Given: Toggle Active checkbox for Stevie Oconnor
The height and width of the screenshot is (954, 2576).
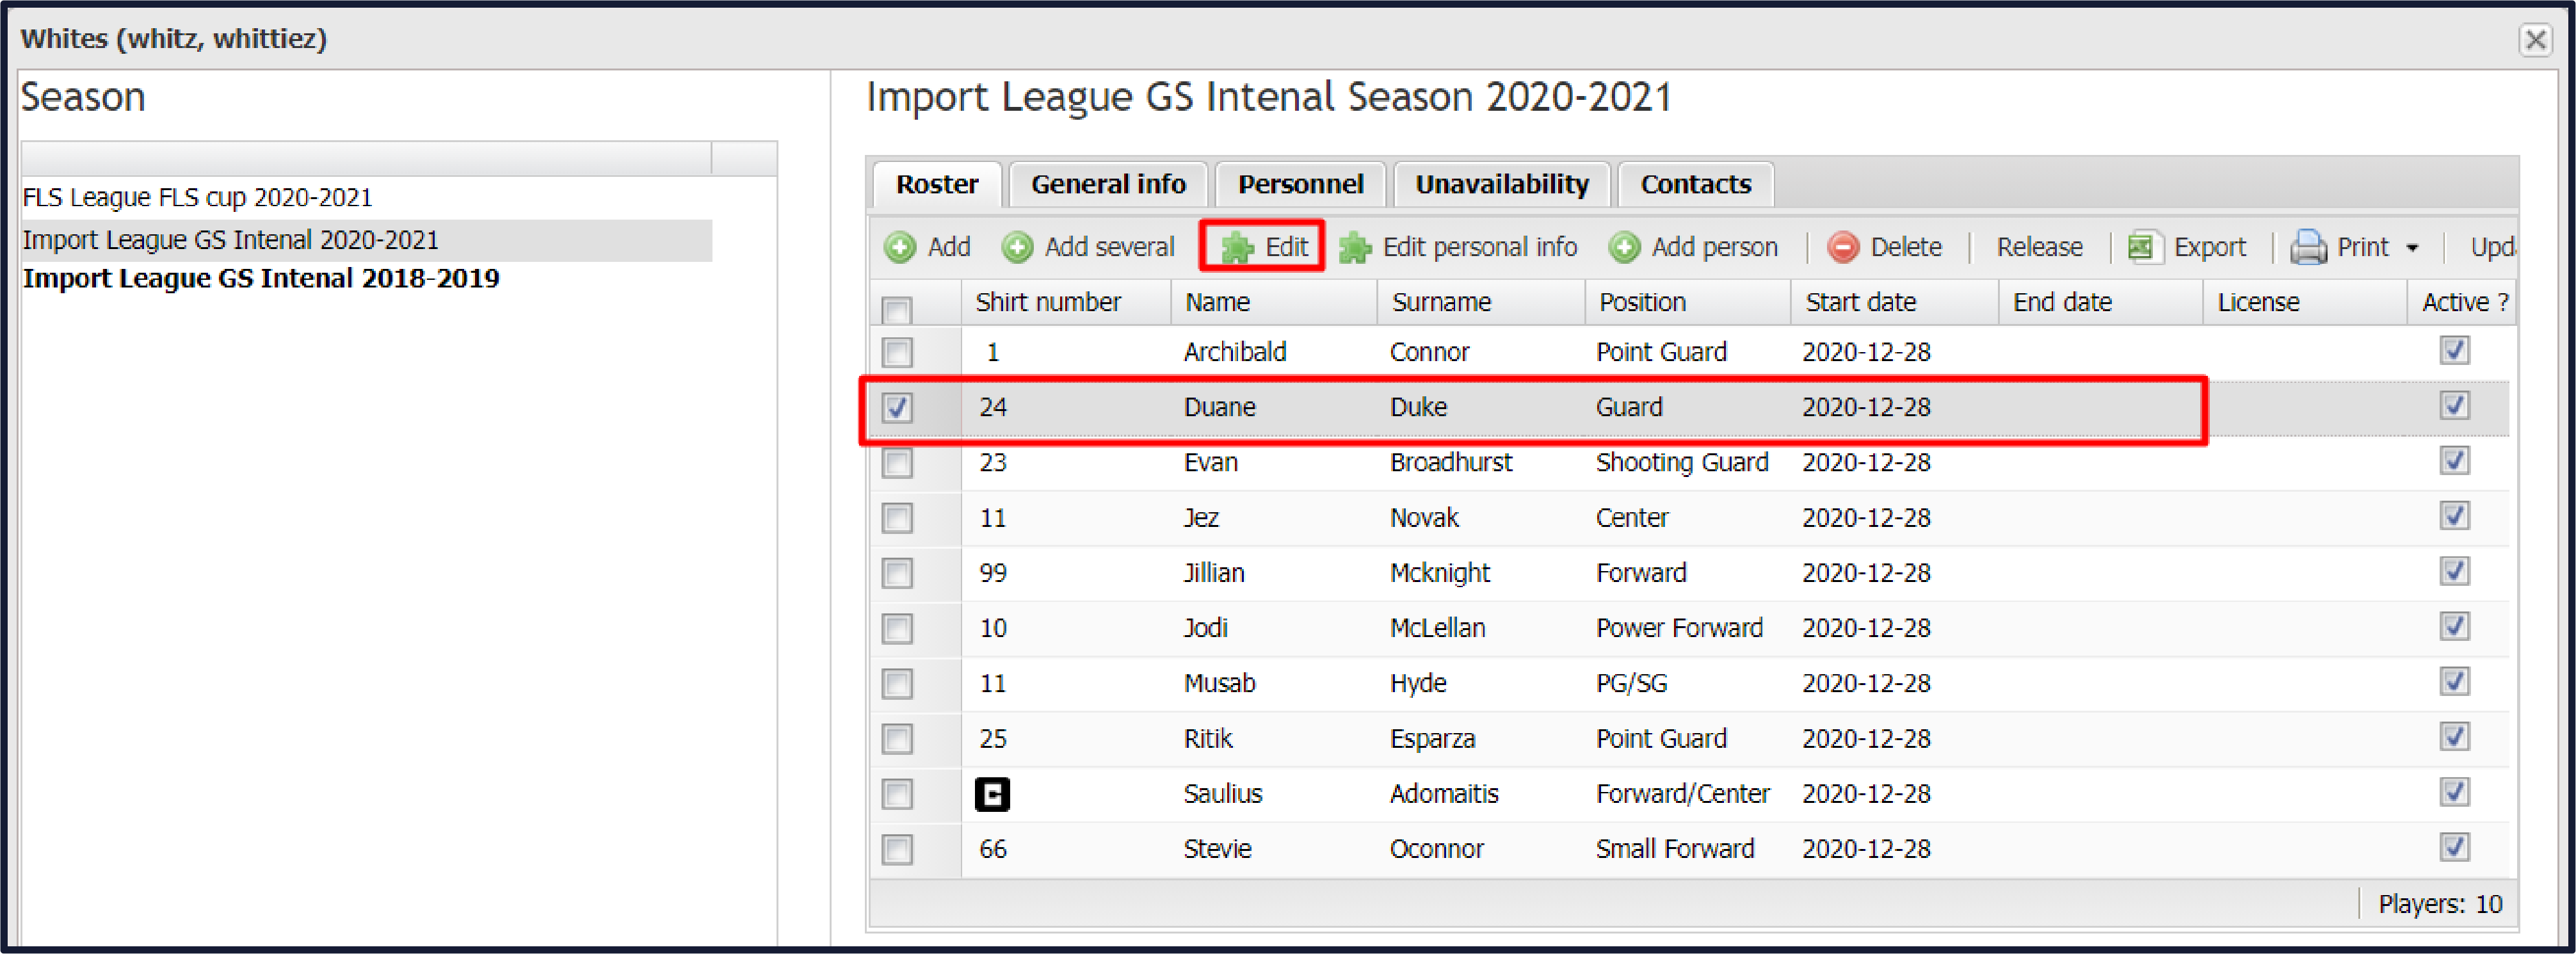Looking at the screenshot, I should pyautogui.click(x=2454, y=847).
